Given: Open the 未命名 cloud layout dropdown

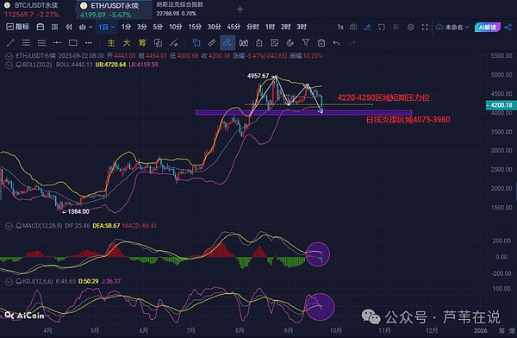Looking at the screenshot, I should tap(452, 27).
